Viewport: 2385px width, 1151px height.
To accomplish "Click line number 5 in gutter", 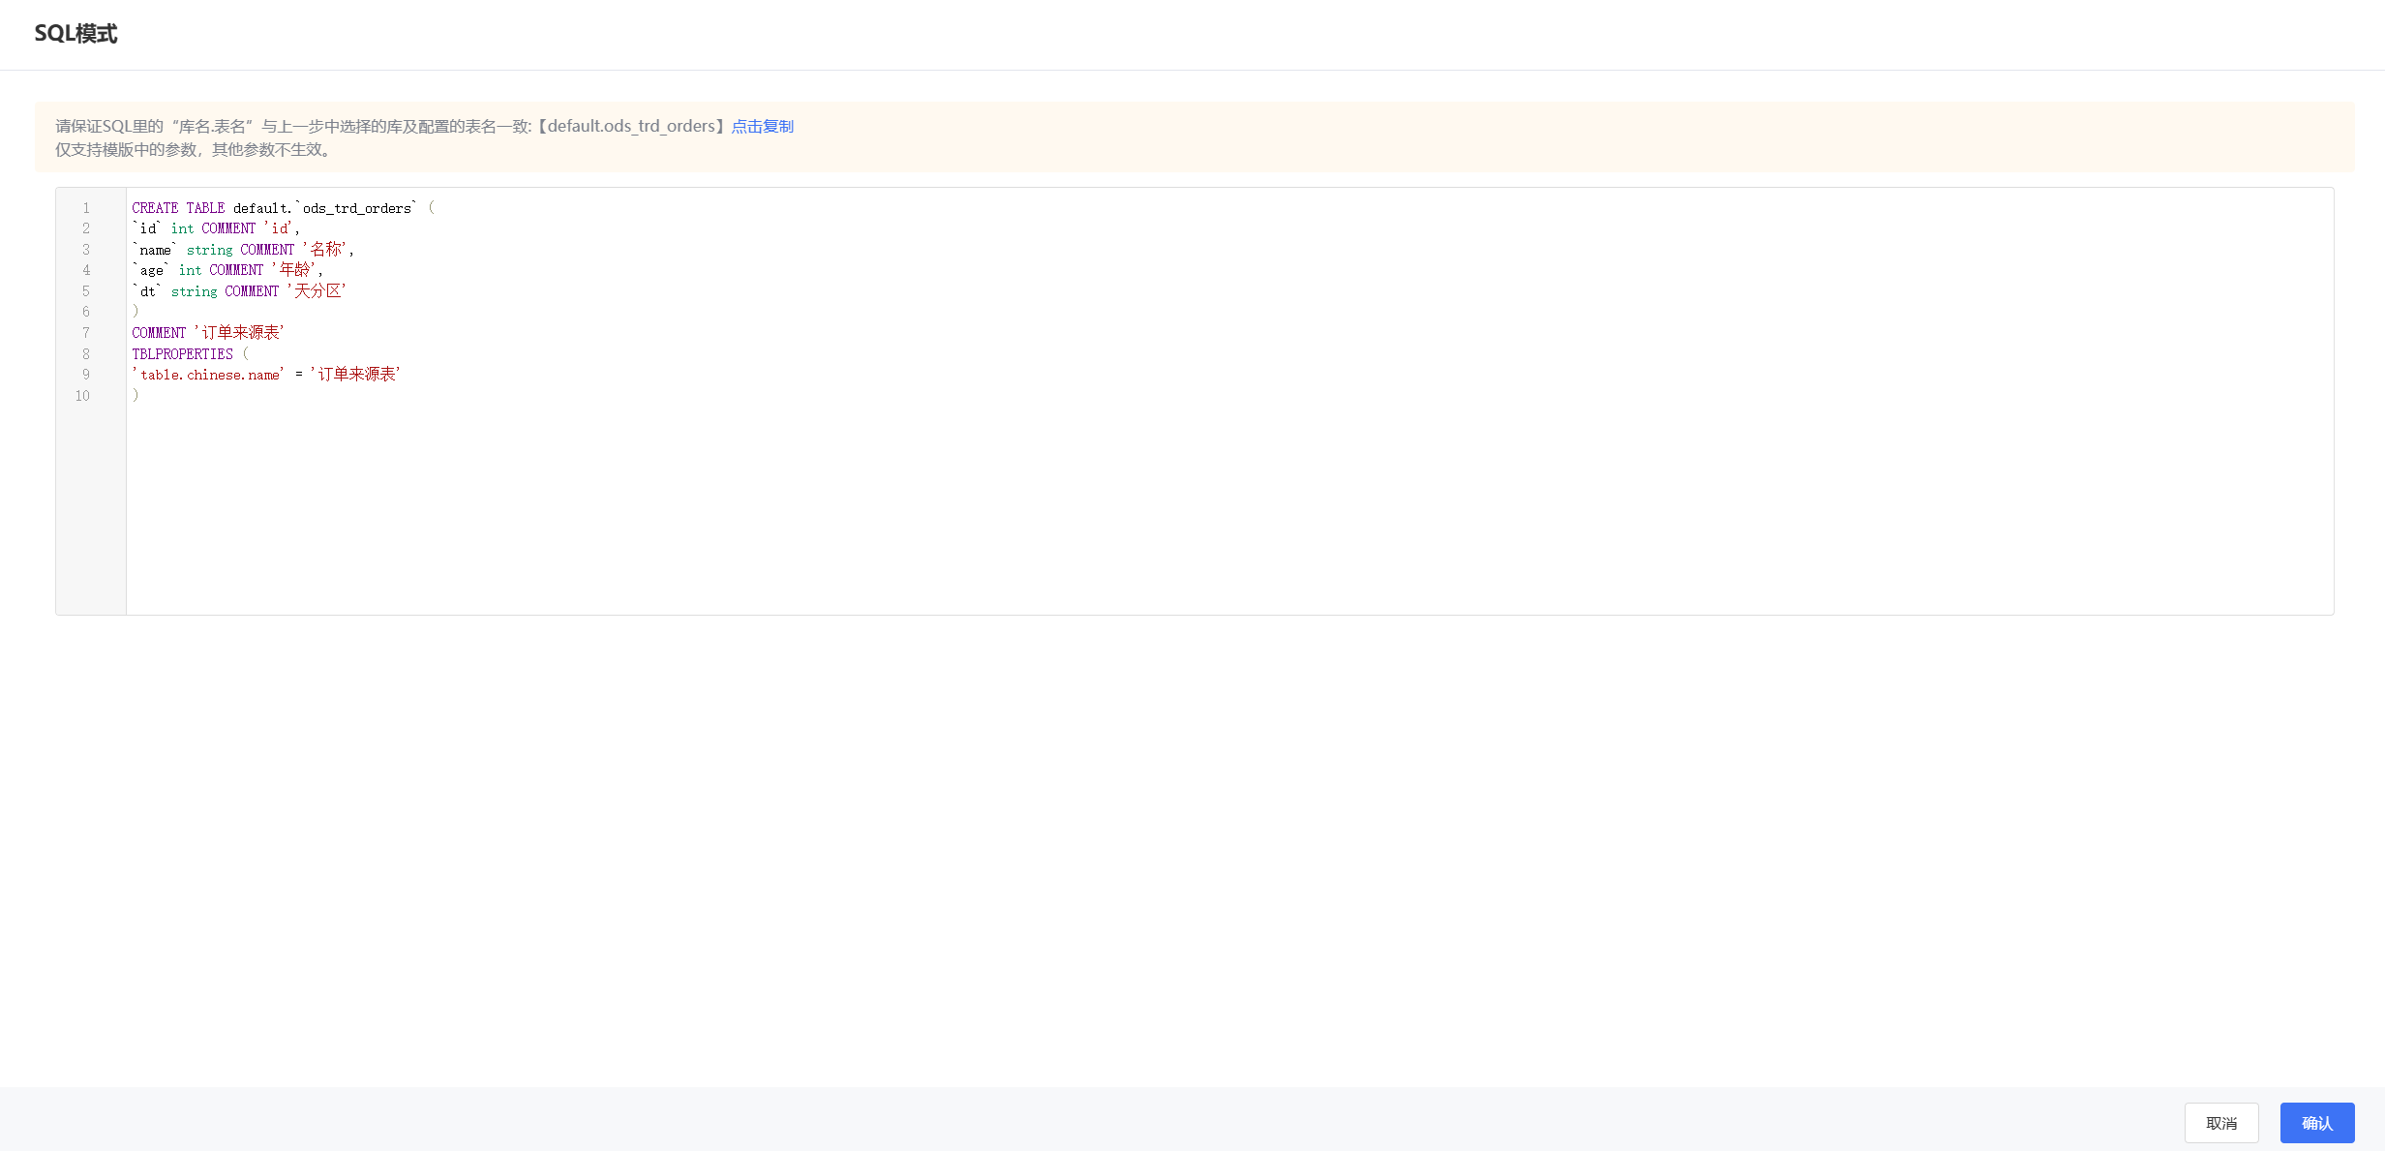I will [86, 291].
